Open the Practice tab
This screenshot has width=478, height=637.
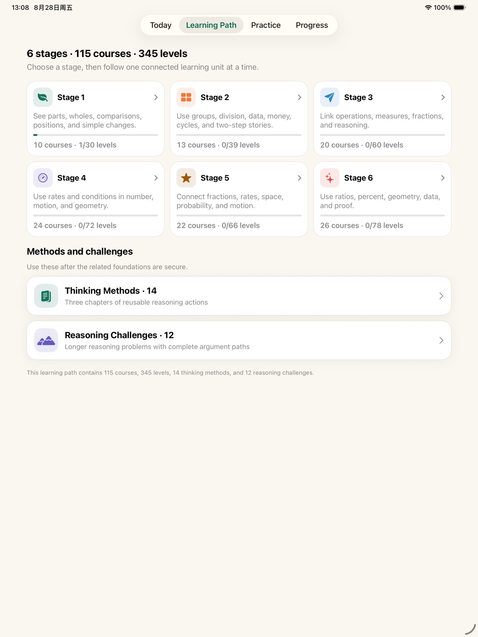pos(266,25)
